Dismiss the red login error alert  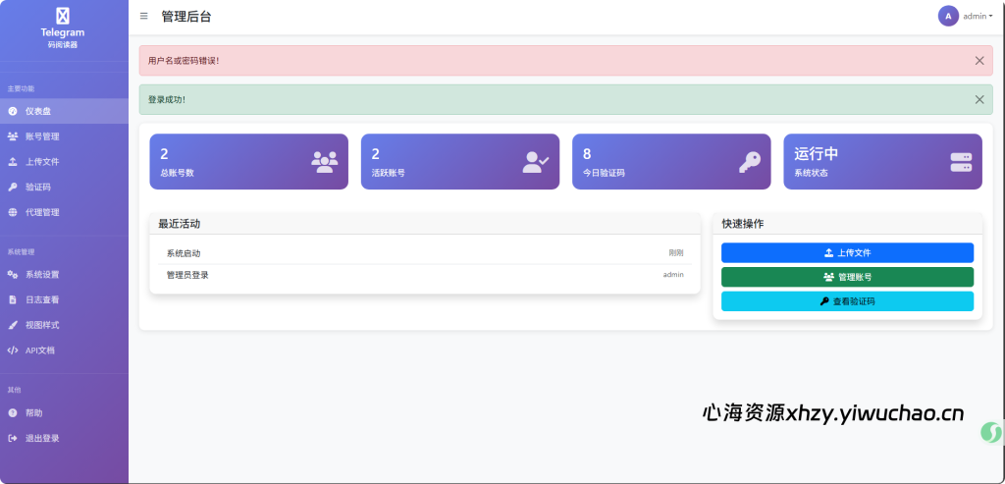979,61
